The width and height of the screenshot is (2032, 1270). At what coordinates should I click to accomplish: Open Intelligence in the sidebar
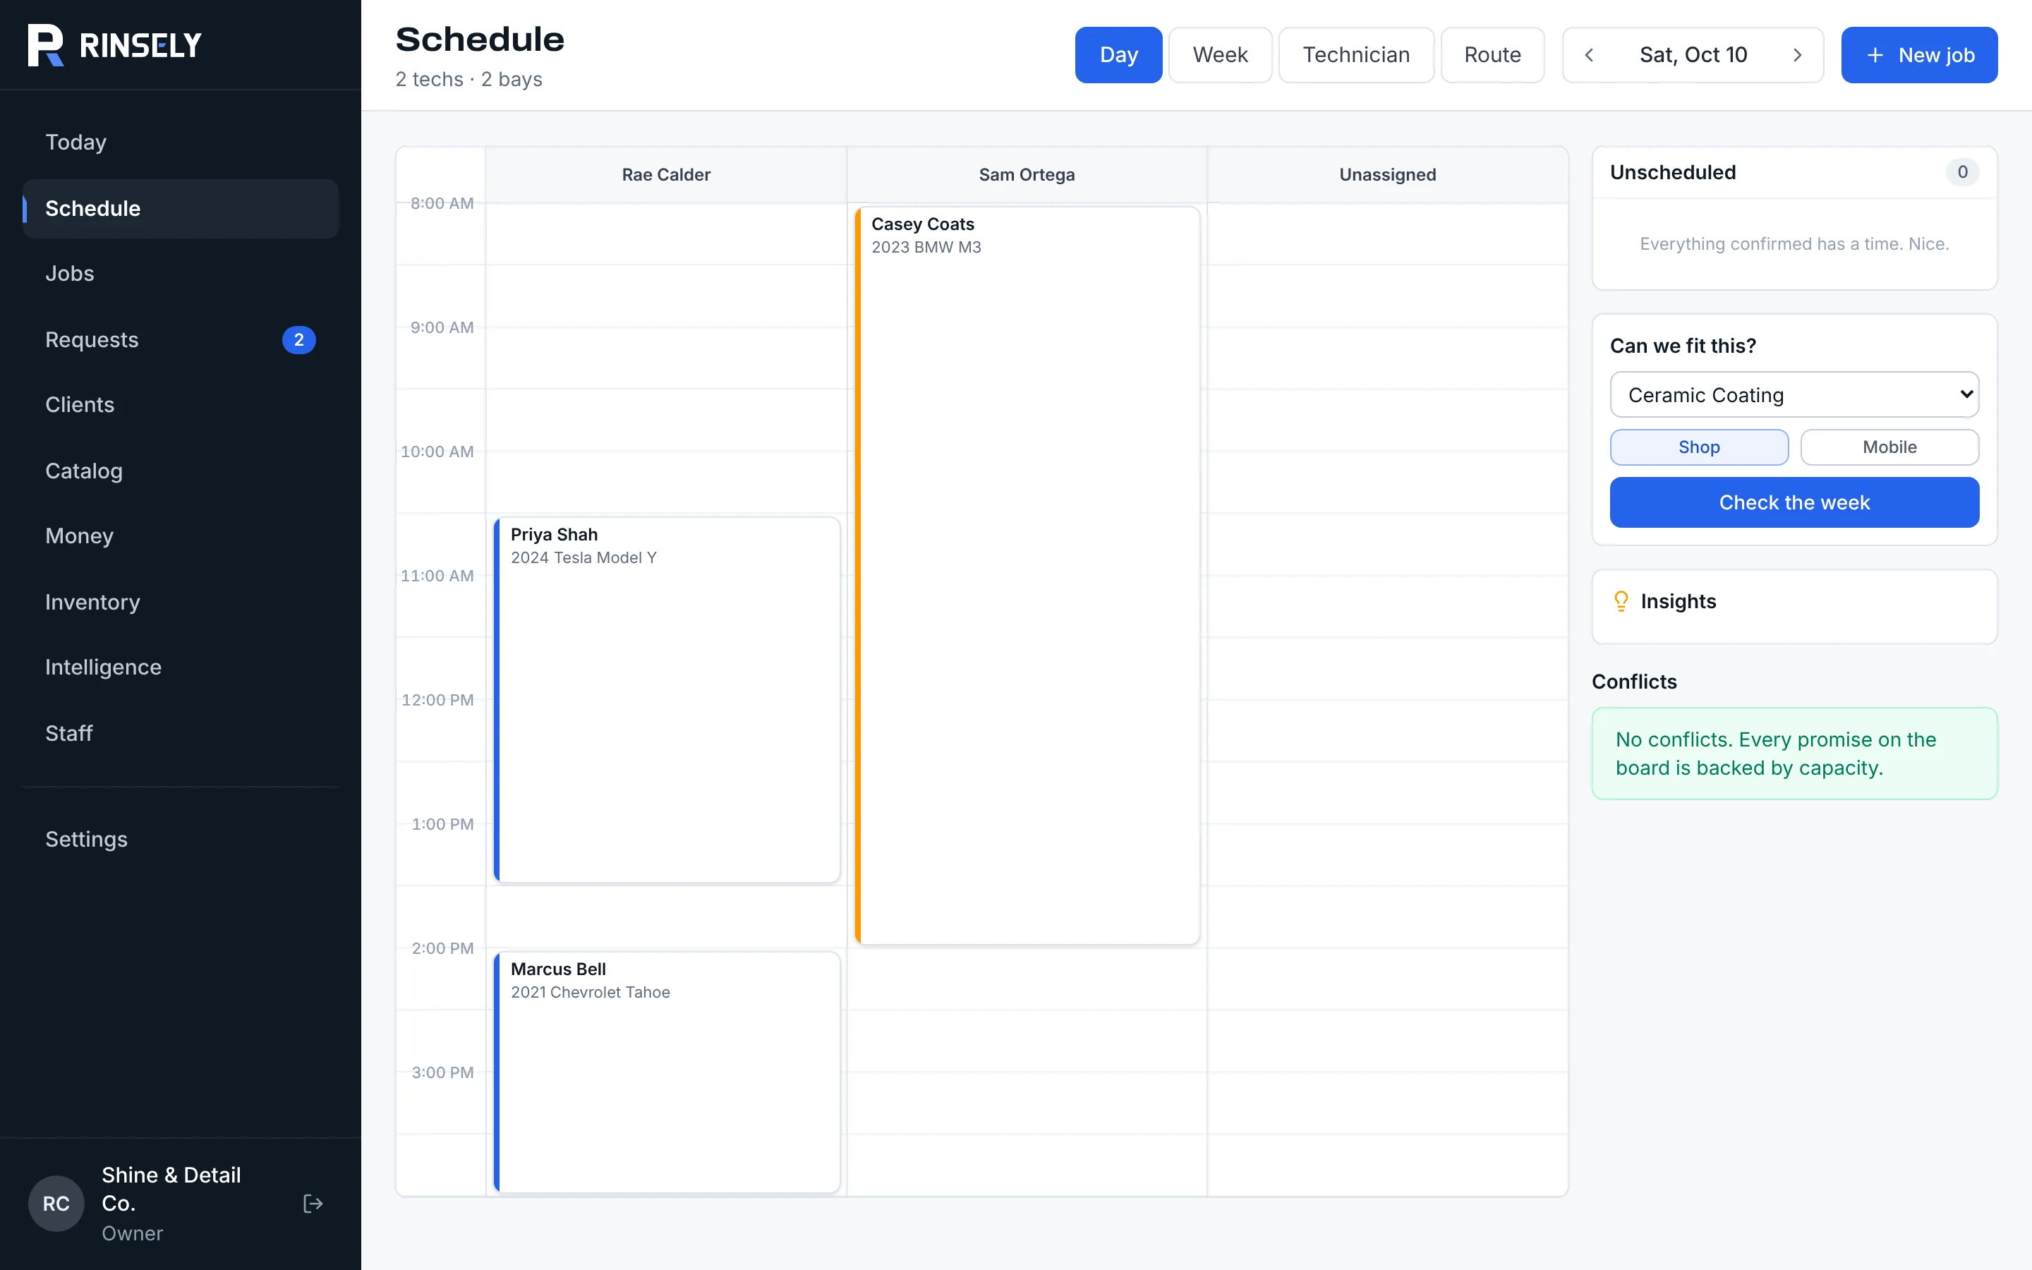point(181,667)
